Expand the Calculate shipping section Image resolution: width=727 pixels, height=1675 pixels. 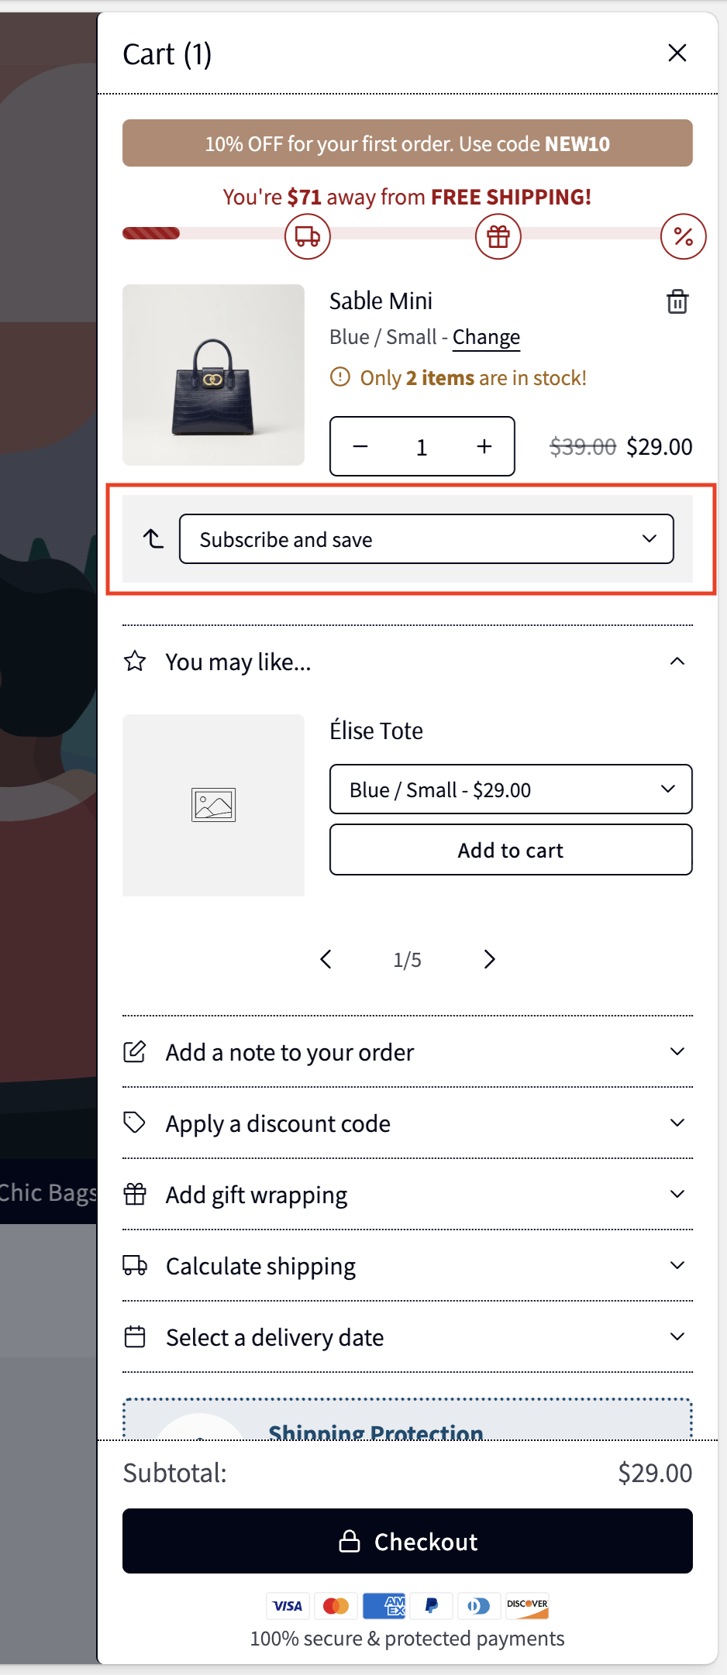pyautogui.click(x=407, y=1266)
